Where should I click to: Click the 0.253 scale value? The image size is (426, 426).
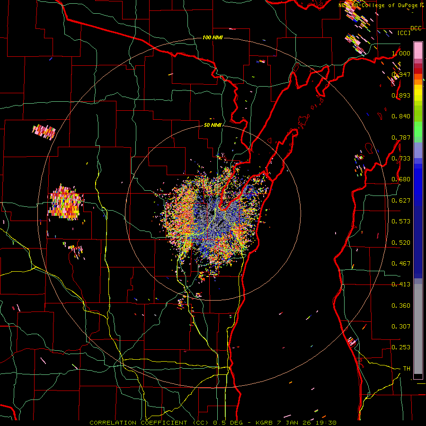(401, 347)
